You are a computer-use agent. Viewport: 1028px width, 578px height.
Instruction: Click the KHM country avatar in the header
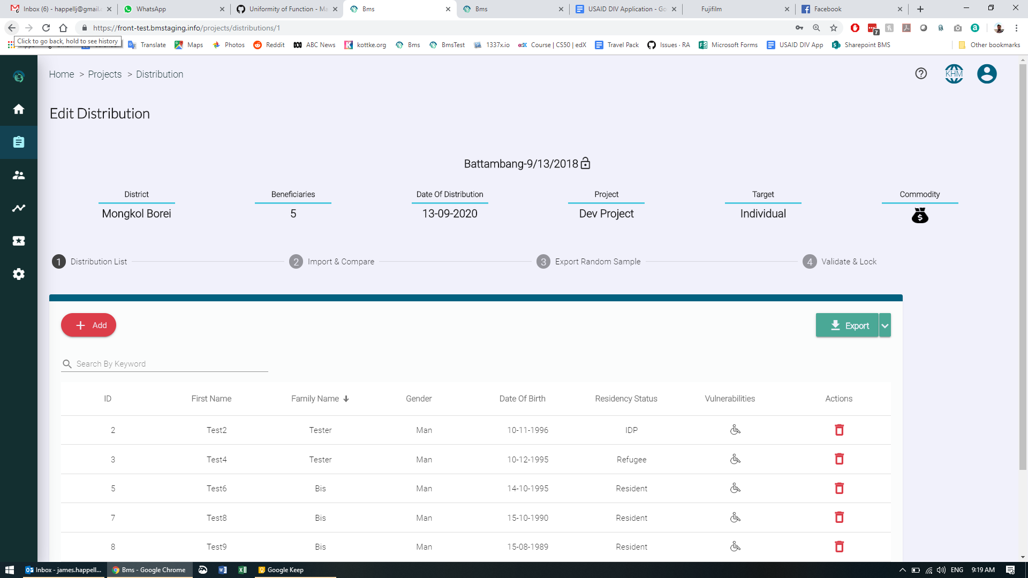coord(954,74)
